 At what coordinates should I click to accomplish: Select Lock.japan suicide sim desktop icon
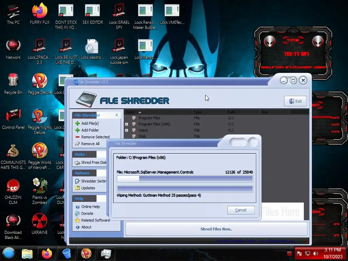click(119, 52)
